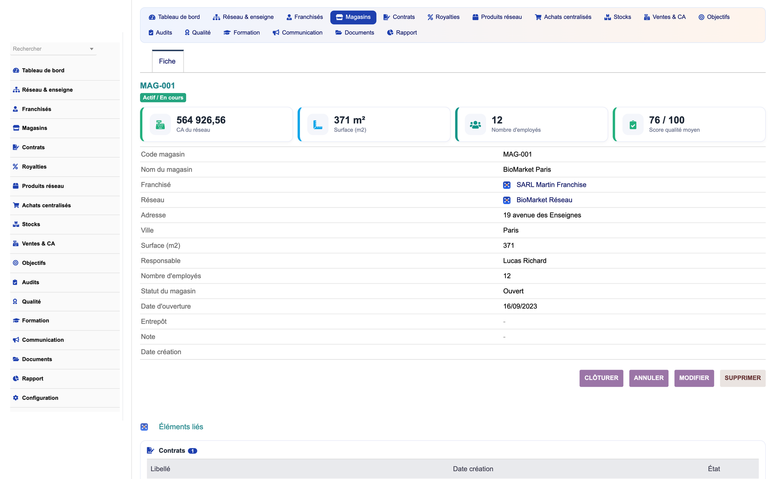Click the employees group icon in the Nombre d'employés card
Viewport: 774px width, 479px height.
(475, 124)
